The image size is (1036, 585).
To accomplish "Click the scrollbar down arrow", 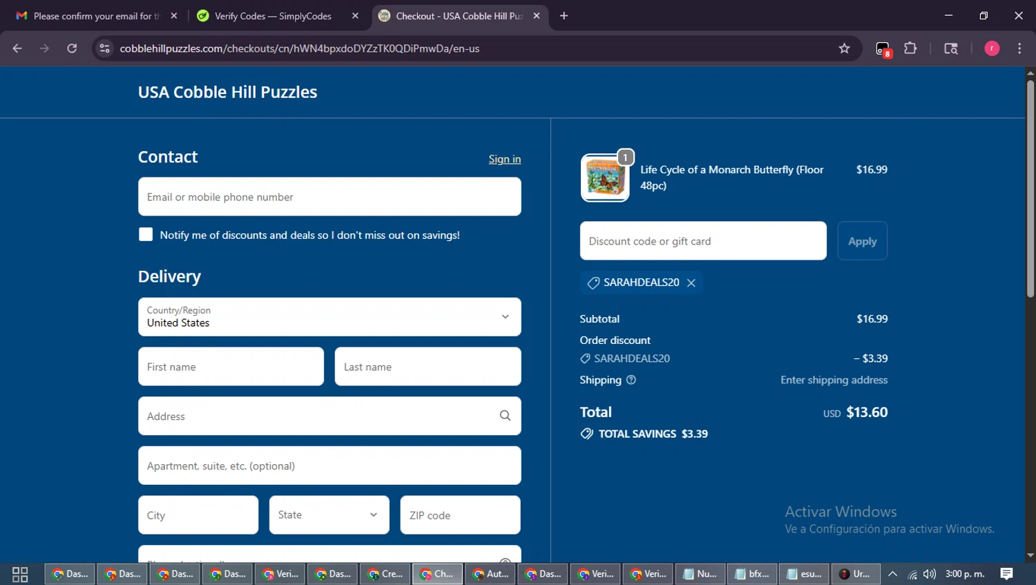I will (1030, 555).
